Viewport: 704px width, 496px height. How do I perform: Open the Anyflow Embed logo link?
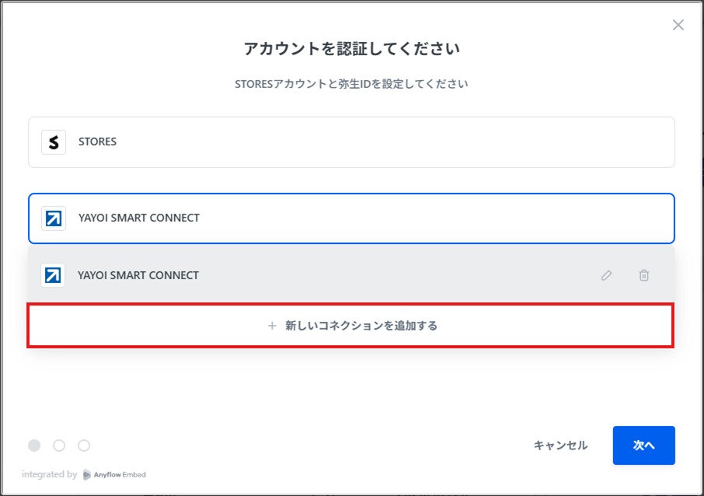114,475
